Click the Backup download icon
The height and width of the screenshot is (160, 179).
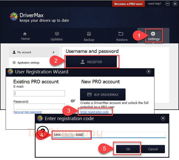[x=89, y=34]
